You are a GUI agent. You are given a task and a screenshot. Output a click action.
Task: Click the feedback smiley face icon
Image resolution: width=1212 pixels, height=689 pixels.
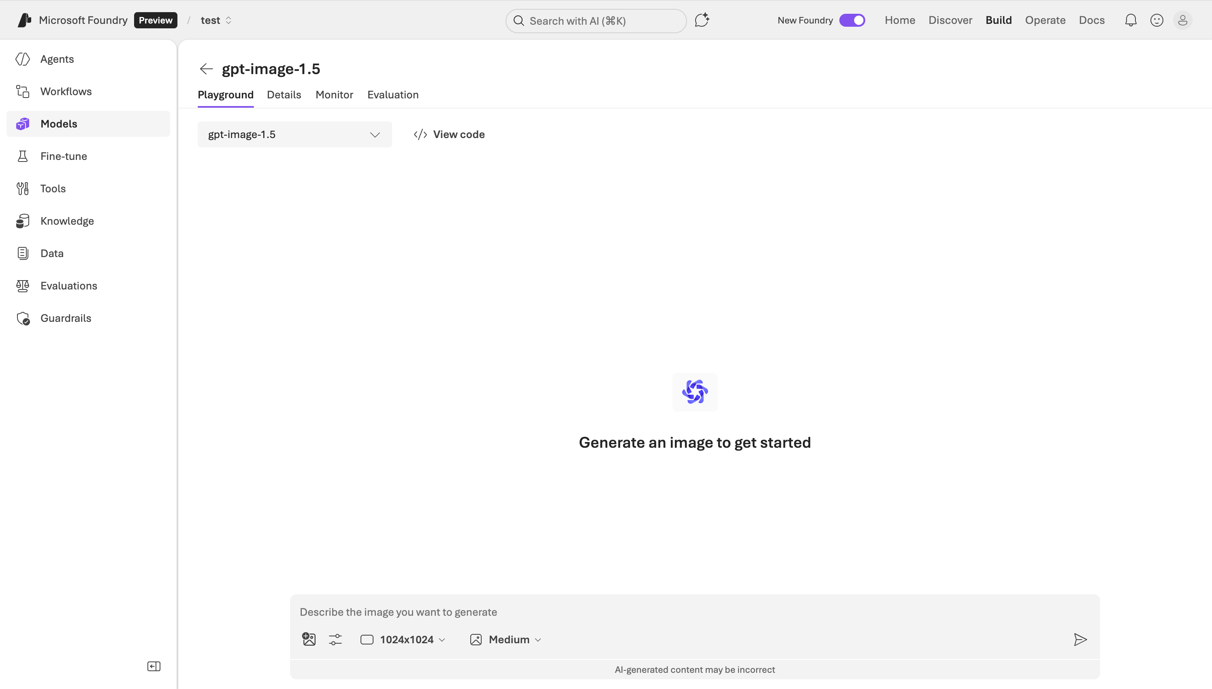coord(1157,20)
